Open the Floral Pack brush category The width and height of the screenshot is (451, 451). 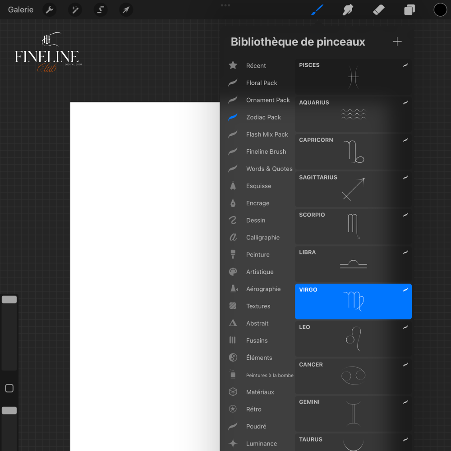tap(262, 83)
